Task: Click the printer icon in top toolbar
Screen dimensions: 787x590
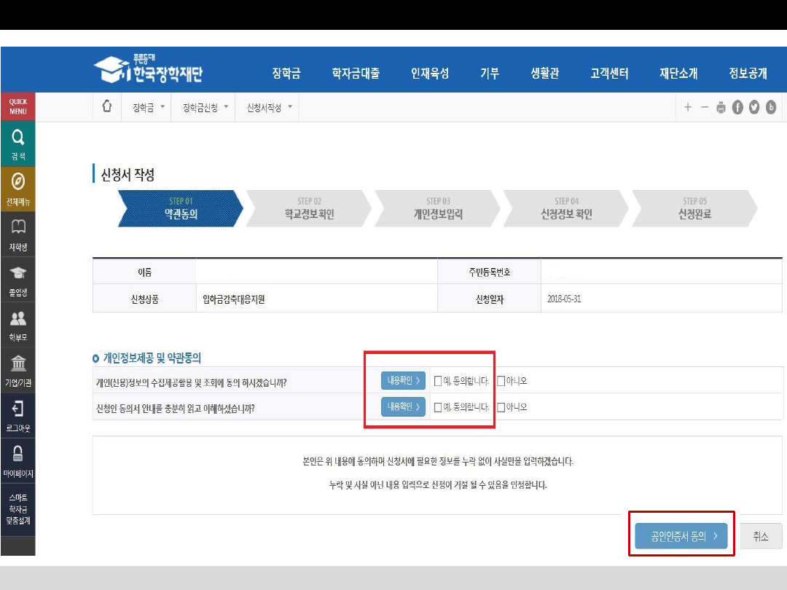Action: point(721,108)
